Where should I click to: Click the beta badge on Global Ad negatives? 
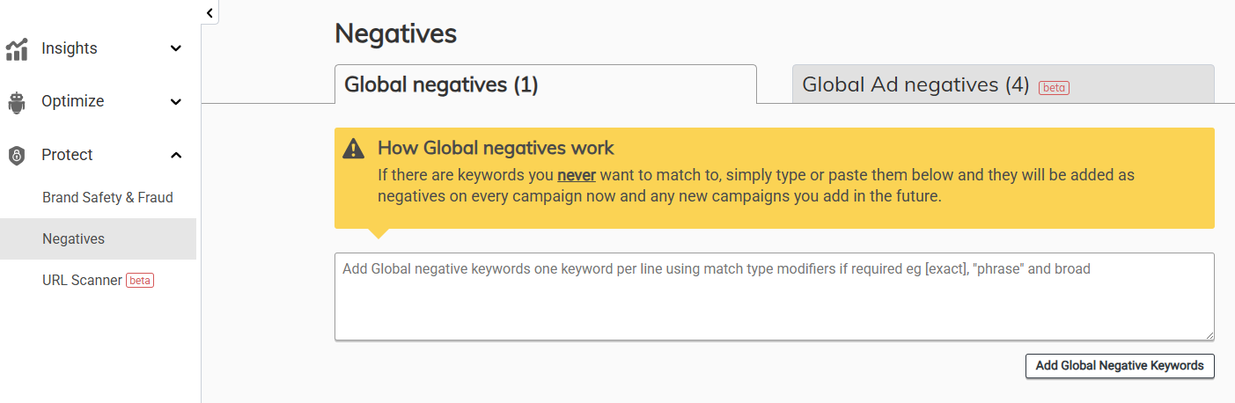tap(1054, 87)
